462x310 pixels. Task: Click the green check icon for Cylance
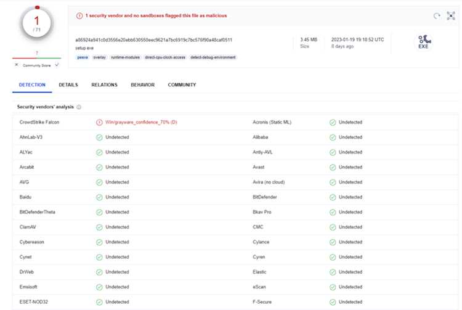(333, 242)
